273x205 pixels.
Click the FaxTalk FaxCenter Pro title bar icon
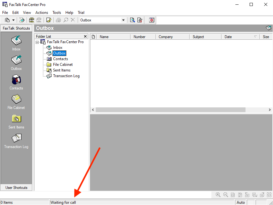tap(5, 4)
